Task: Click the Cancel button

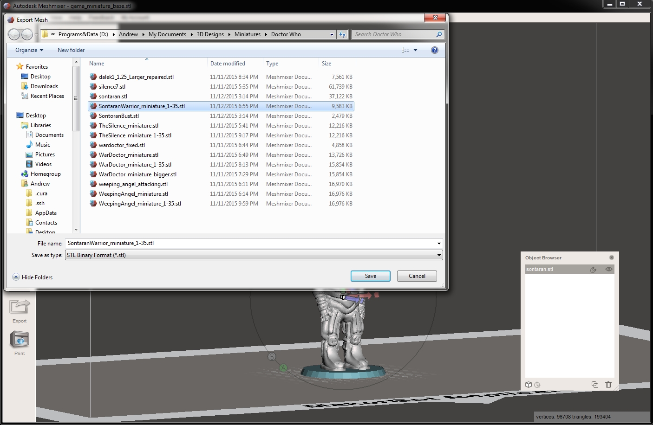Action: point(417,276)
